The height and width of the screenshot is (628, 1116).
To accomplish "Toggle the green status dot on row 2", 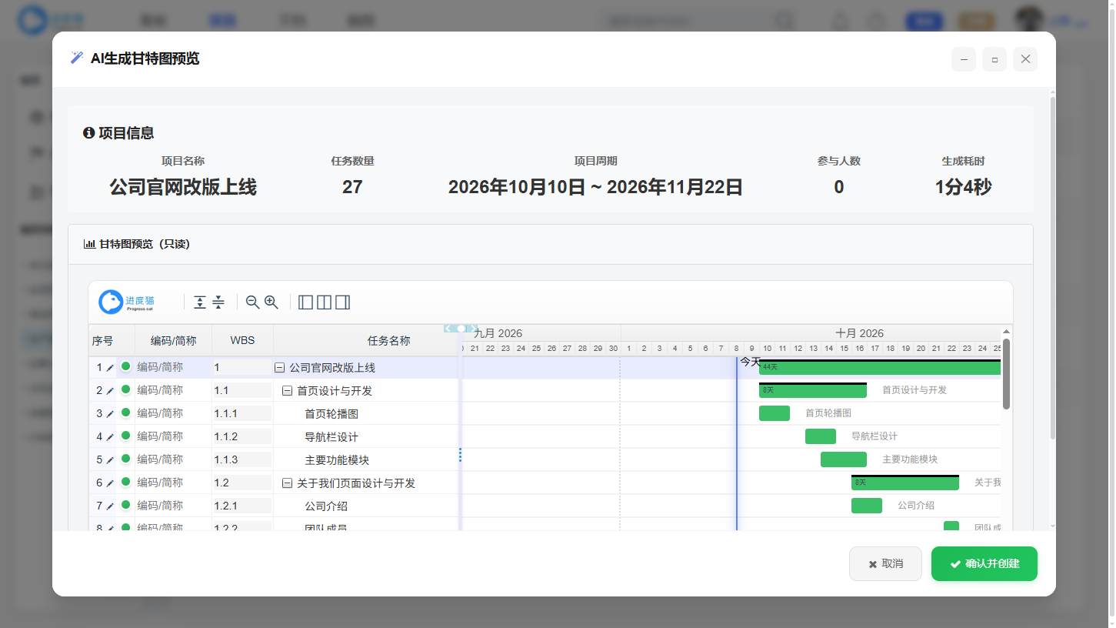I will click(x=125, y=389).
